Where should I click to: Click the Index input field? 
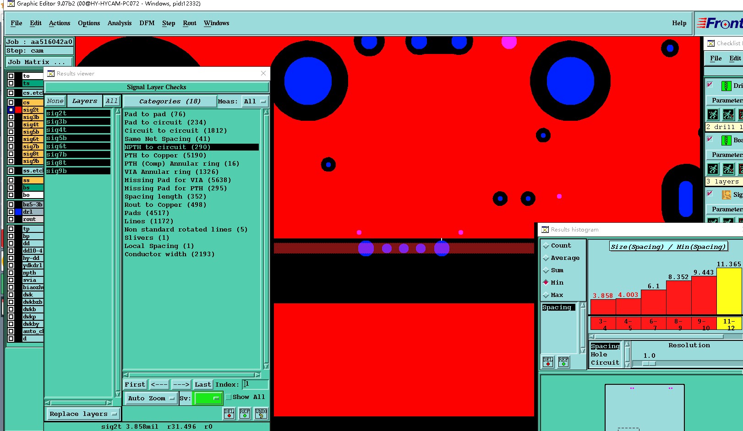(255, 384)
